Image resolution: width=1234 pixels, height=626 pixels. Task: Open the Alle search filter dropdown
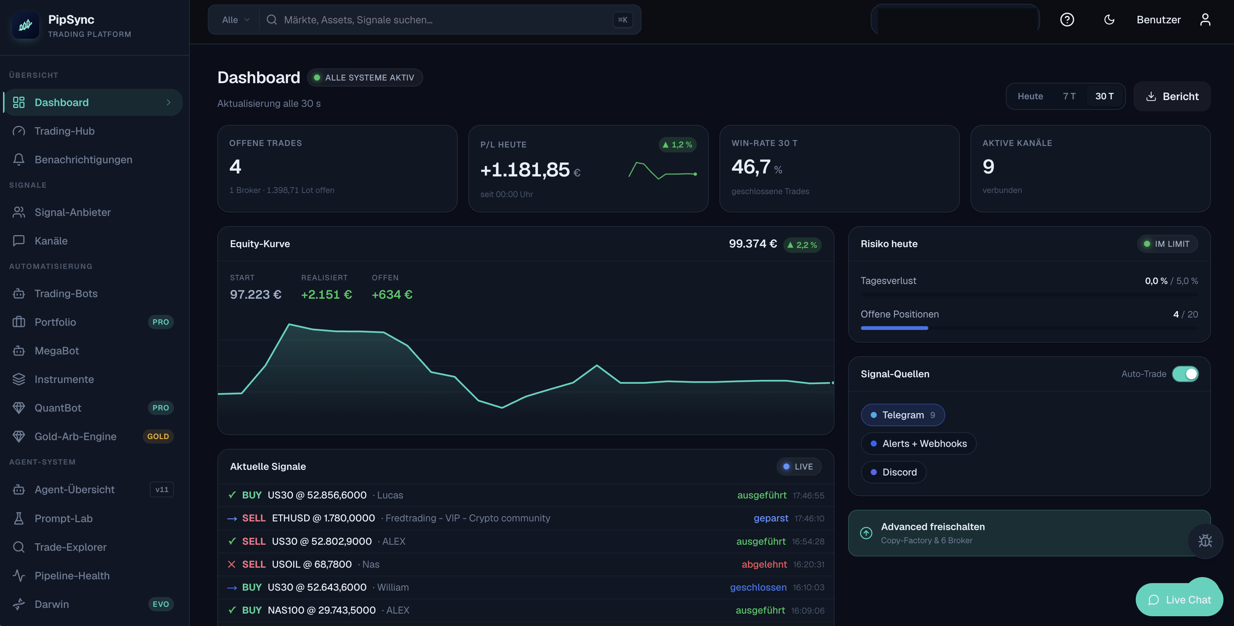coord(235,20)
